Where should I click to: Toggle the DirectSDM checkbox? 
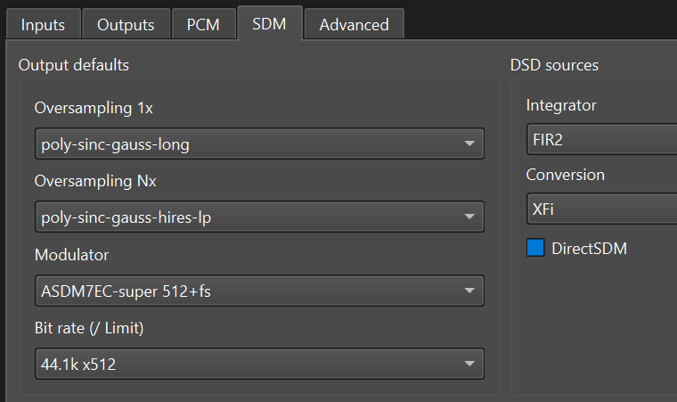pos(535,249)
